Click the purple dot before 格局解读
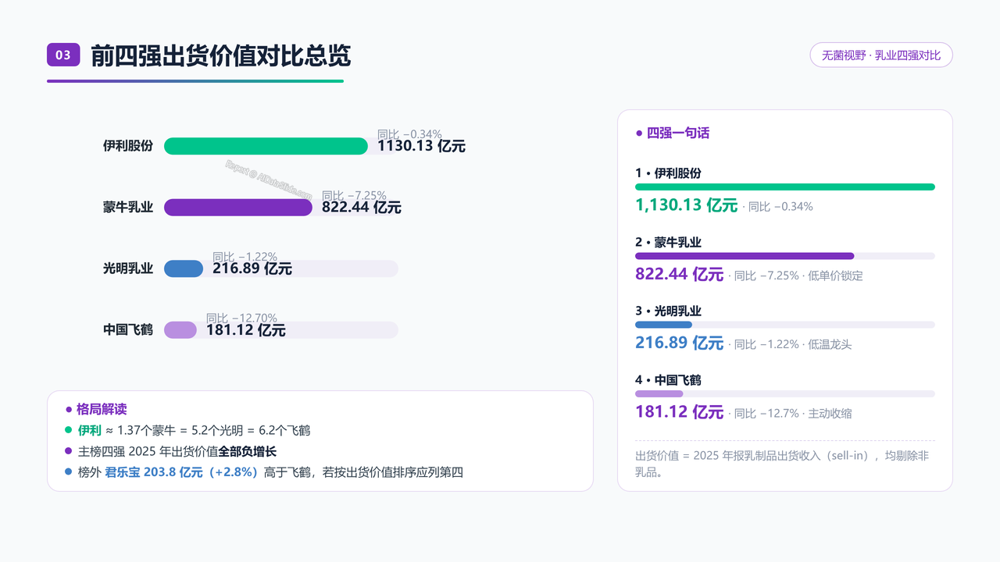The image size is (1000, 562). (69, 409)
